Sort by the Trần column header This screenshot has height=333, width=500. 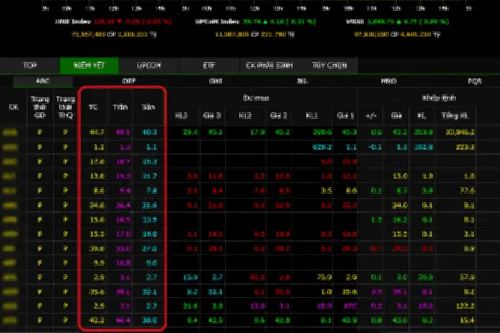[120, 107]
